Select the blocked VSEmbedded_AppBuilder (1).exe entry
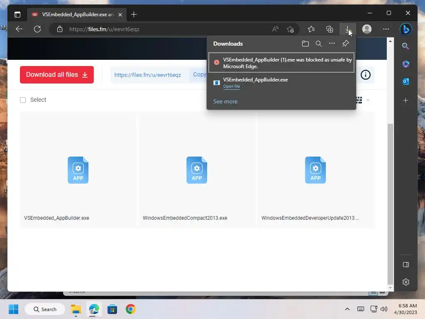Viewport: 425px width, 319px height. click(x=281, y=63)
